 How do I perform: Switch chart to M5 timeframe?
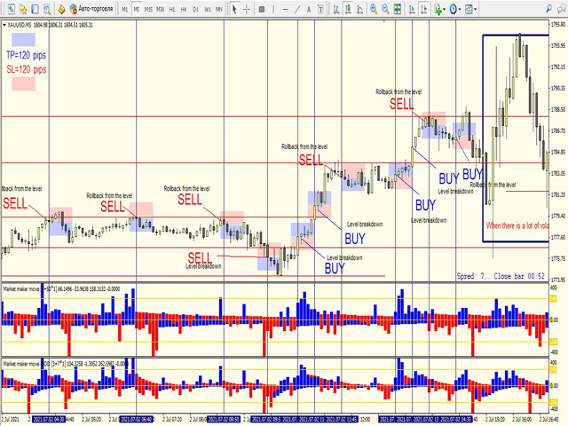(x=136, y=9)
